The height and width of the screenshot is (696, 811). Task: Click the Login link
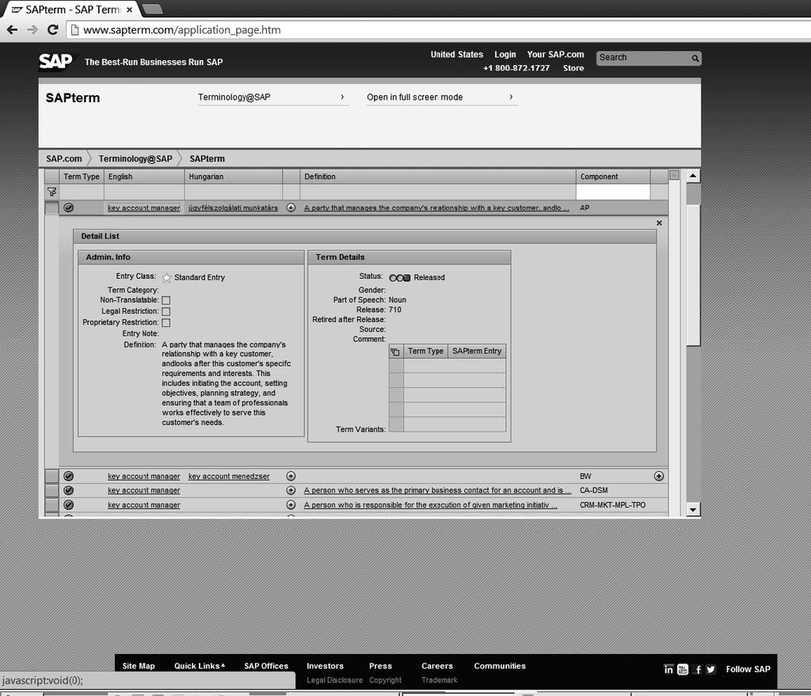click(504, 55)
